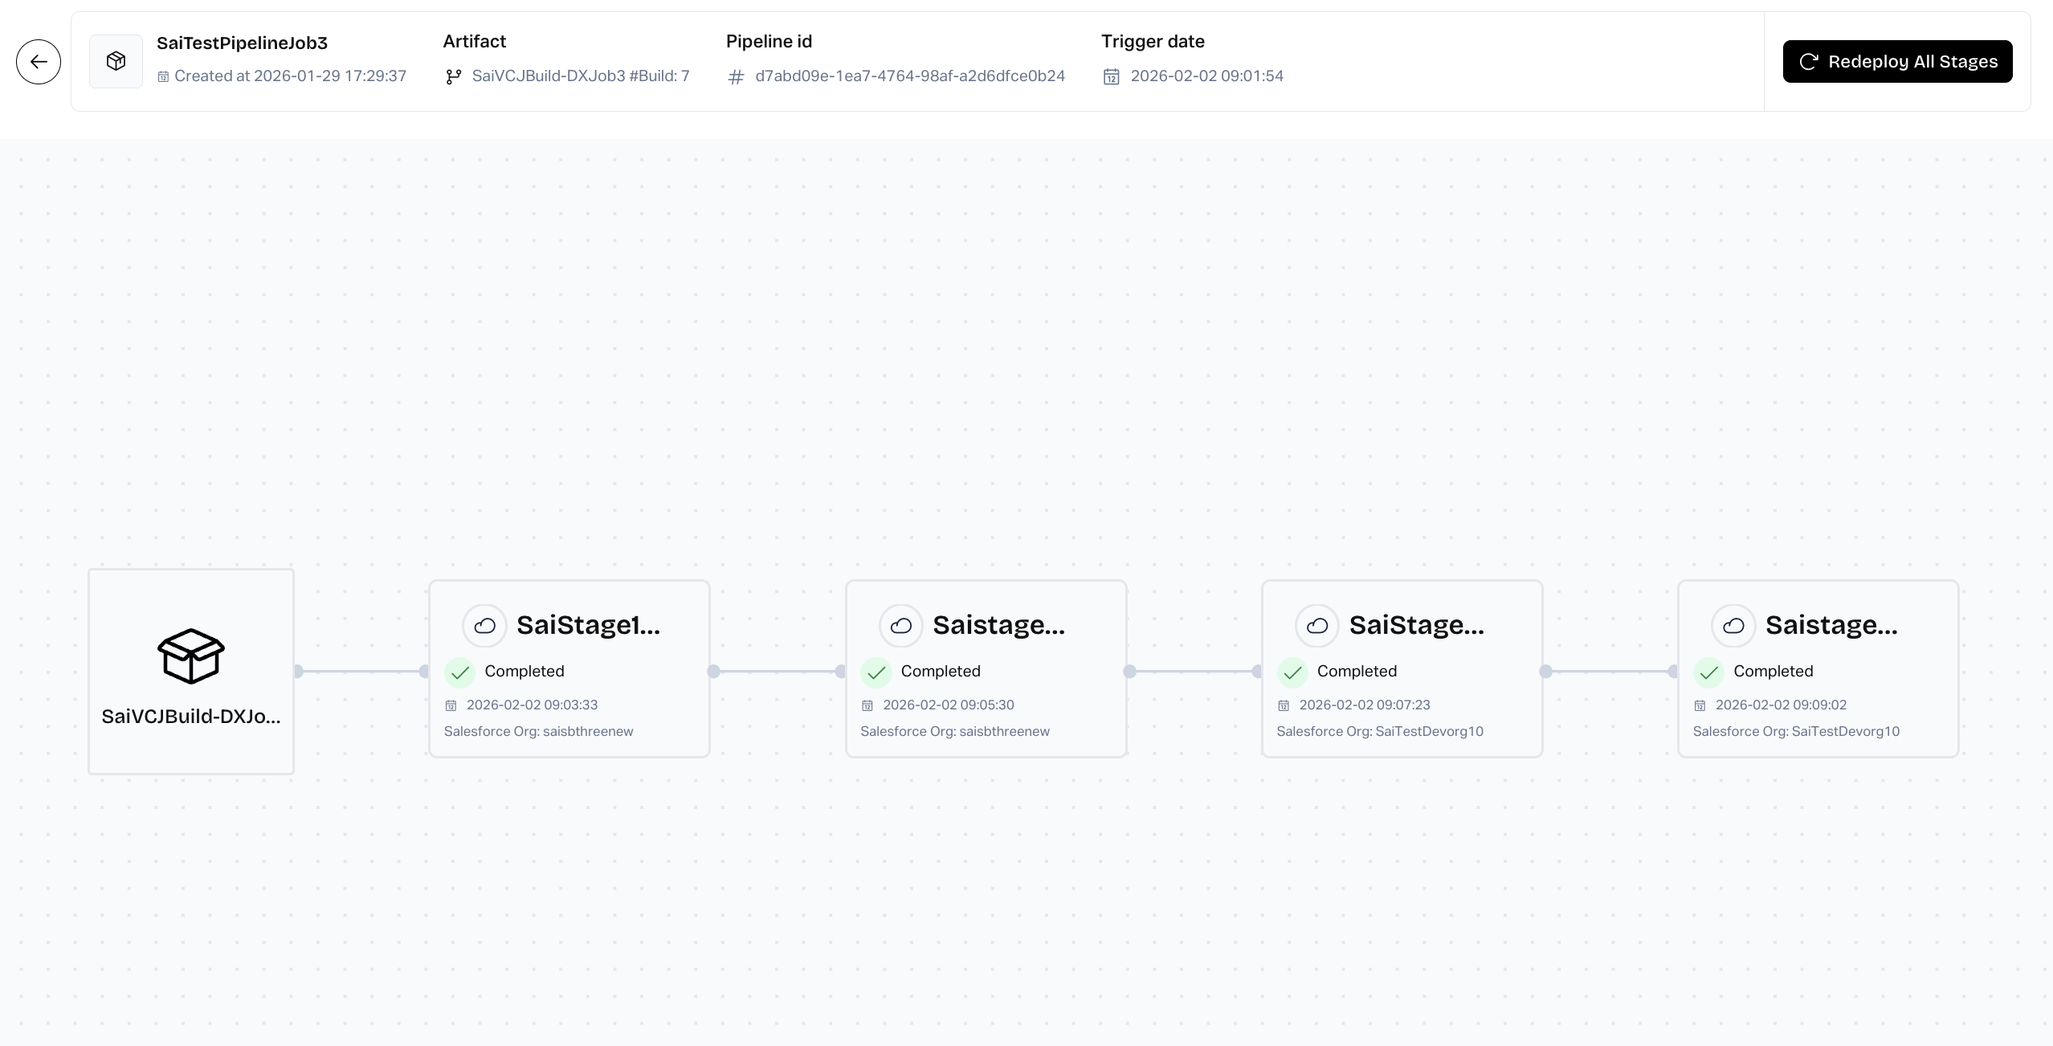Click the large box icon in artifact node
The width and height of the screenshot is (2053, 1046).
191,656
